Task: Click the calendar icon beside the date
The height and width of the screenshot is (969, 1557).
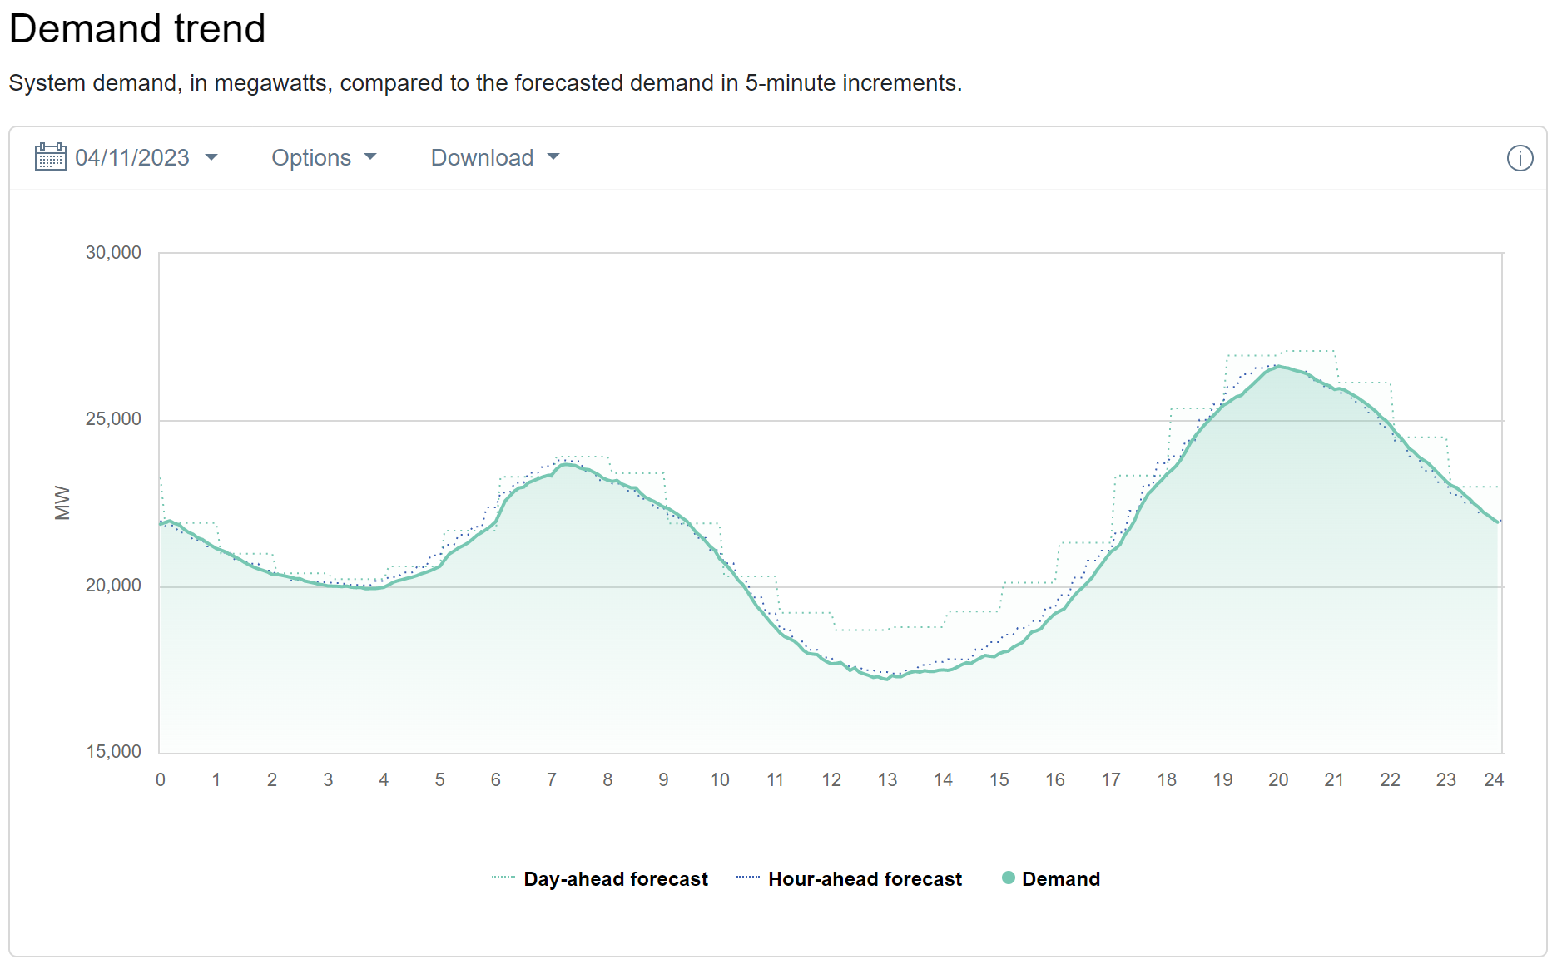Action: point(50,157)
